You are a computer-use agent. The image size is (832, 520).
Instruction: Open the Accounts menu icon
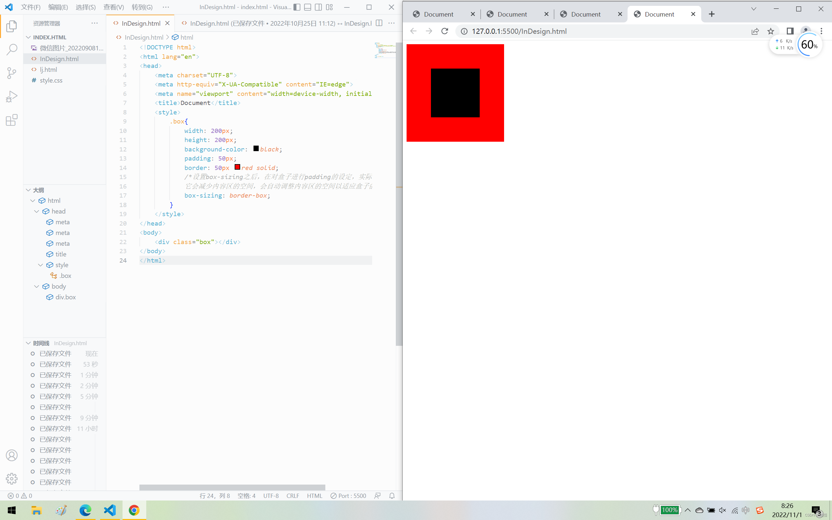[x=12, y=455]
